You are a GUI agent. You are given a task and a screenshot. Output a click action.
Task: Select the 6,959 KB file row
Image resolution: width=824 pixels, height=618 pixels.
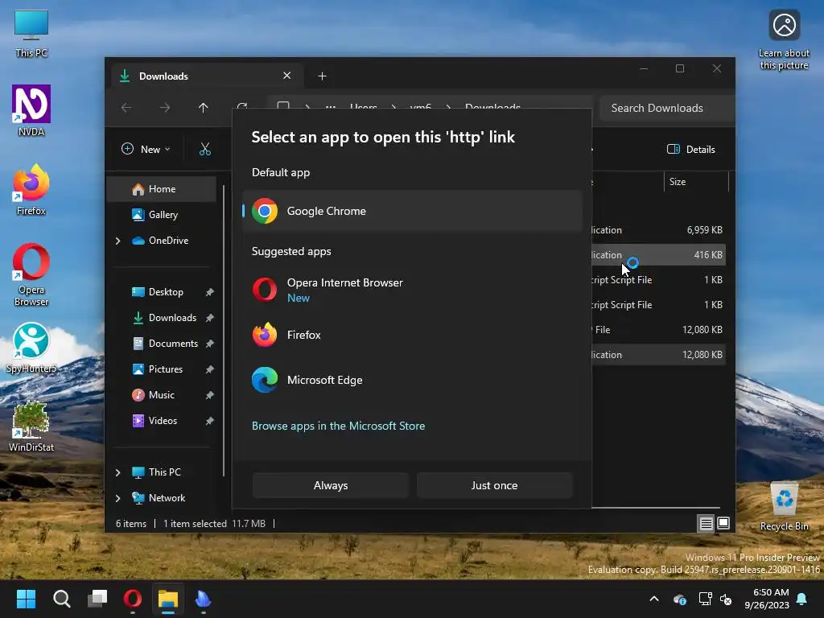[659, 229]
